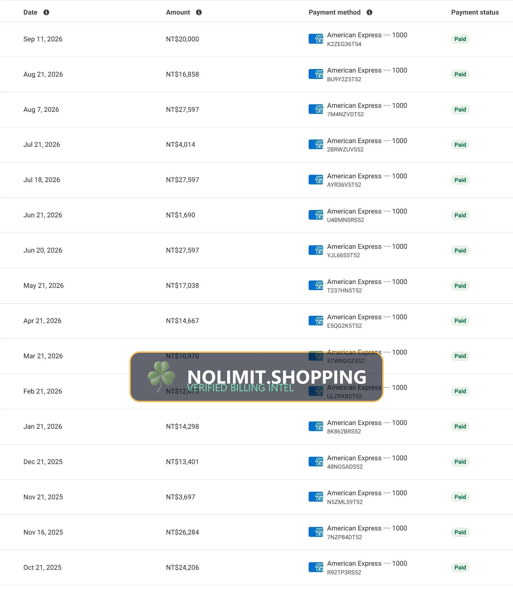Click the Paid badge for Sep 11, 2026
This screenshot has width=513, height=589.
460,39
